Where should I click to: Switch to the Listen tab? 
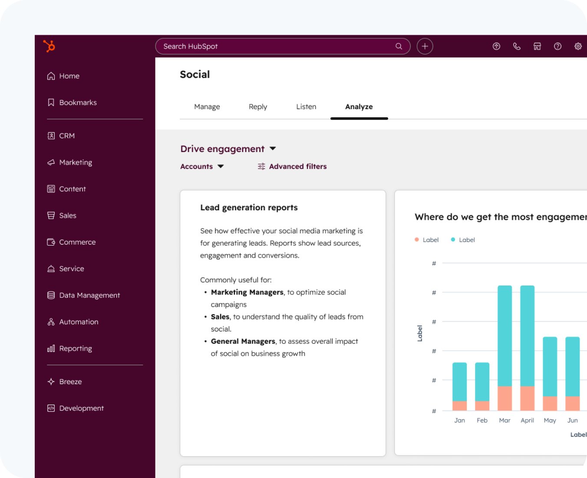306,107
